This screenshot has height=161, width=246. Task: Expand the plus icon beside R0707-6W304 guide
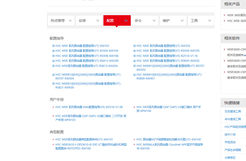[x=54, y=75]
